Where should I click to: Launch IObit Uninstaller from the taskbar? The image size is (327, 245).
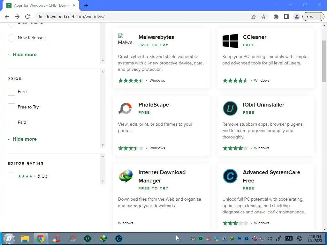tap(87, 239)
